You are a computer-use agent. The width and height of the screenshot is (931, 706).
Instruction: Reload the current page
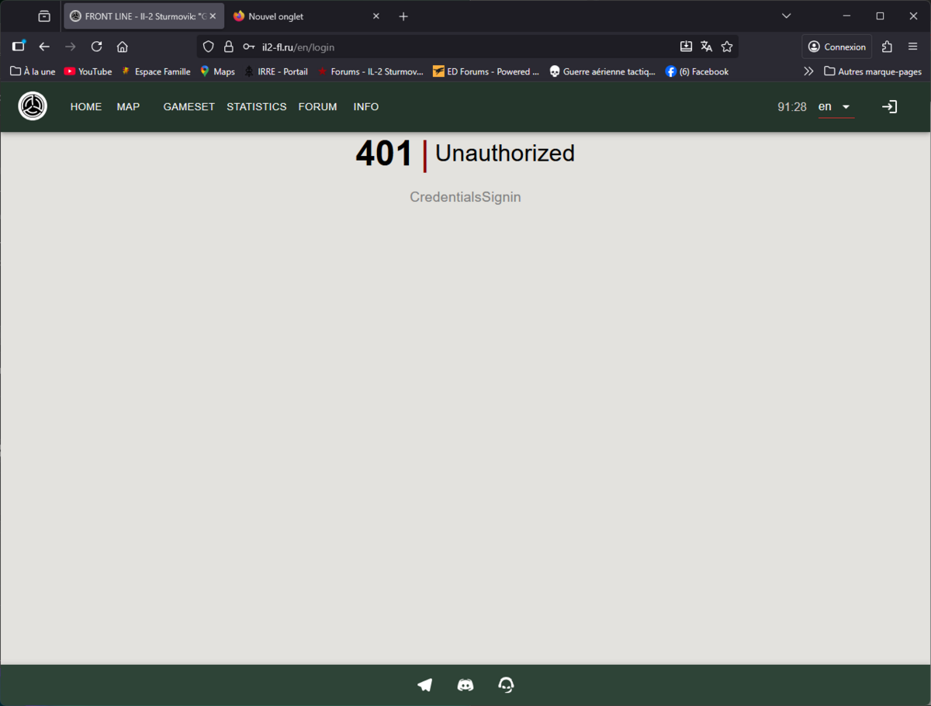96,47
